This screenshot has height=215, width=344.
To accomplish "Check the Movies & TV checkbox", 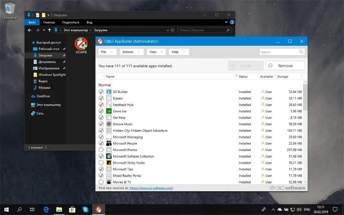I will 101,182.
